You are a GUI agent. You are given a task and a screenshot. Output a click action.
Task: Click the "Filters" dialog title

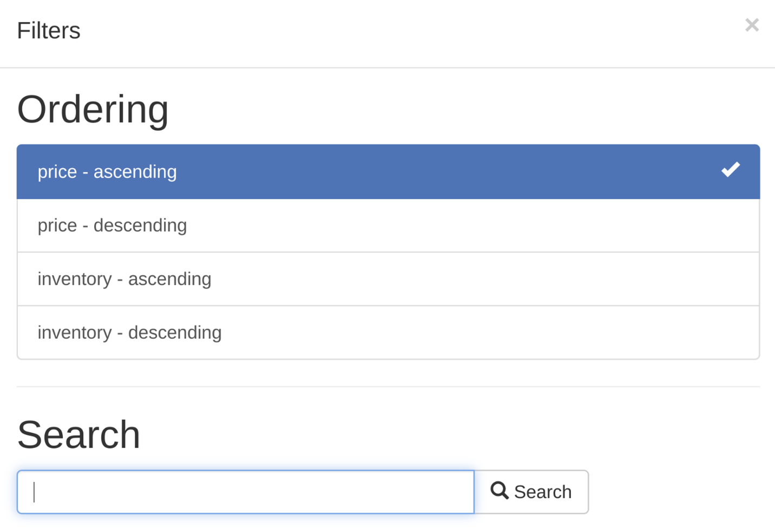(x=49, y=31)
